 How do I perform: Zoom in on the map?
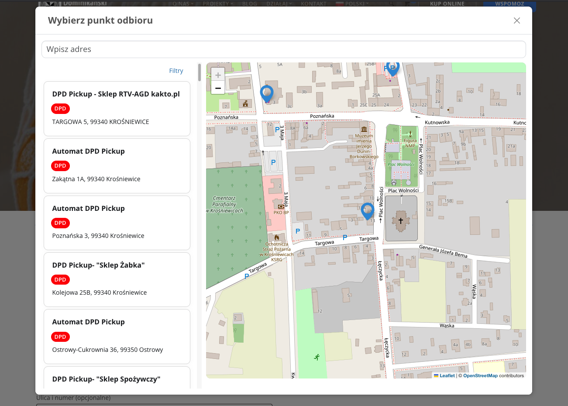218,75
